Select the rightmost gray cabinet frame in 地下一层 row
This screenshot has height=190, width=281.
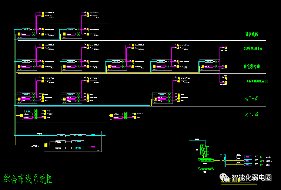click(x=163, y=98)
